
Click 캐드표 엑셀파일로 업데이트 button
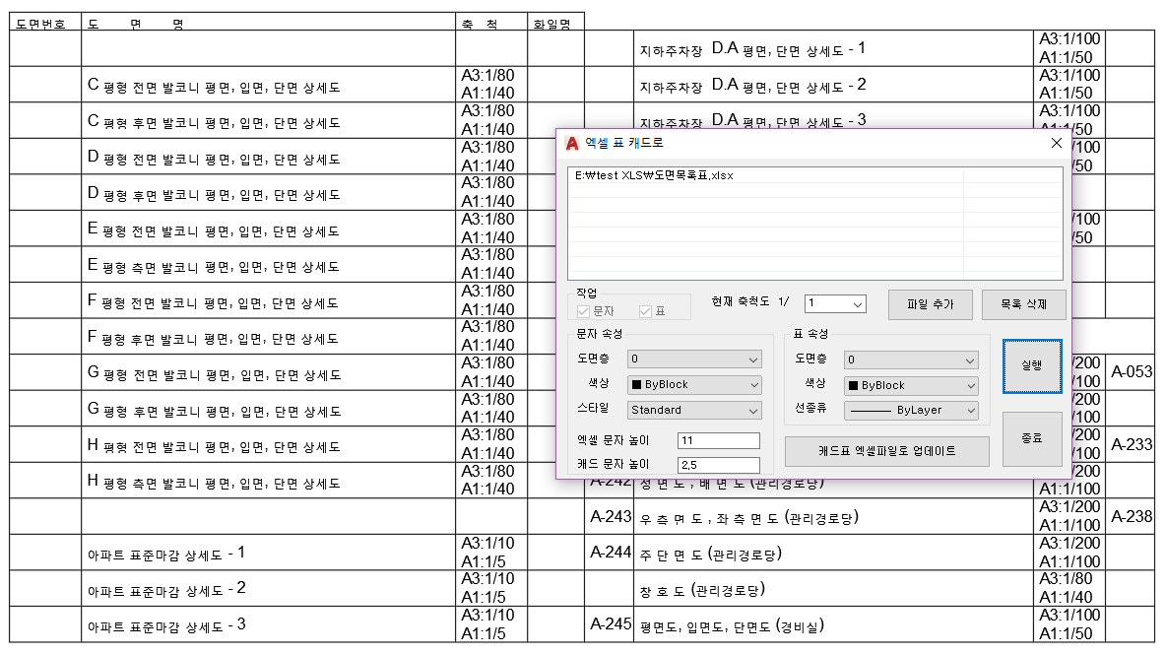[x=886, y=451]
